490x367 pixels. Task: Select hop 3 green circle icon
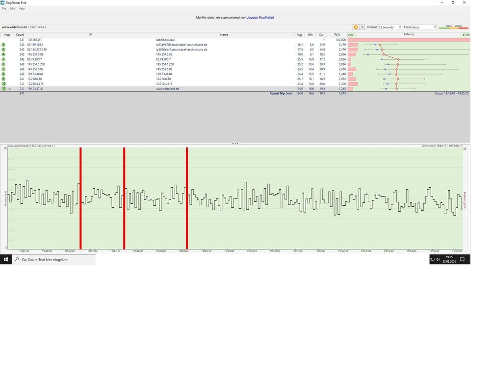pos(3,49)
